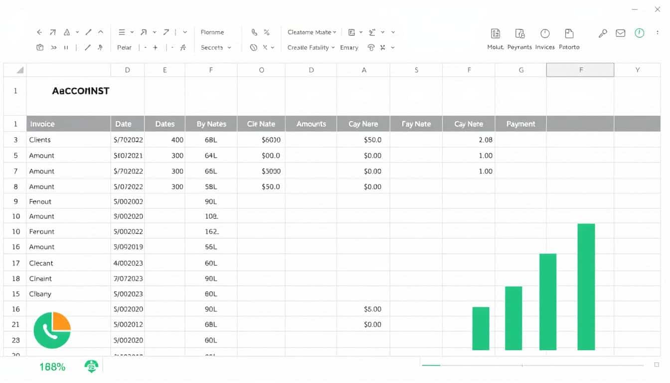The height and width of the screenshot is (383, 670).
Task: Click the 188% zoom level
Action: coord(52,367)
